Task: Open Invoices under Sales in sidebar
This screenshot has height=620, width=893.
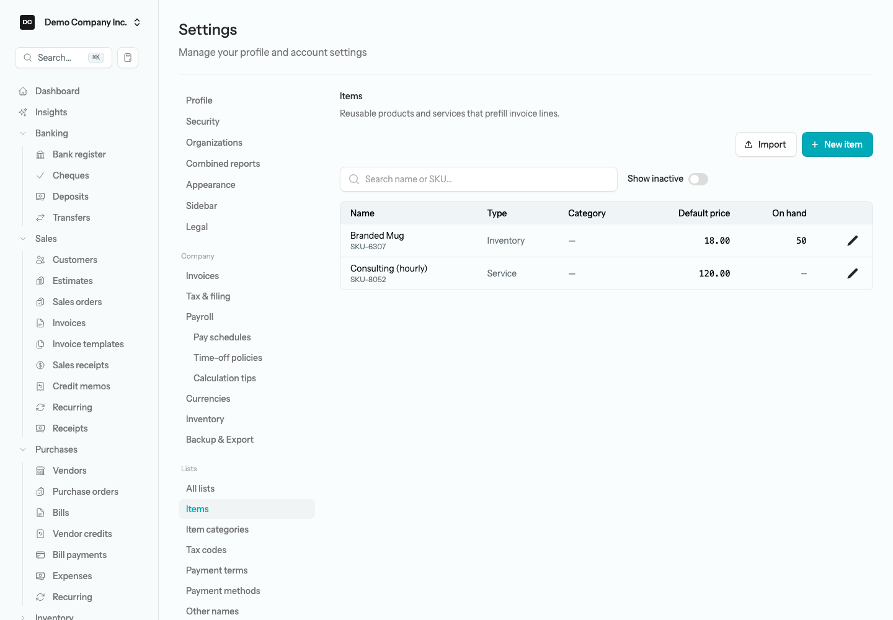Action: point(69,323)
